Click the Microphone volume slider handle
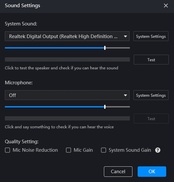The image size is (174, 182). [105, 107]
